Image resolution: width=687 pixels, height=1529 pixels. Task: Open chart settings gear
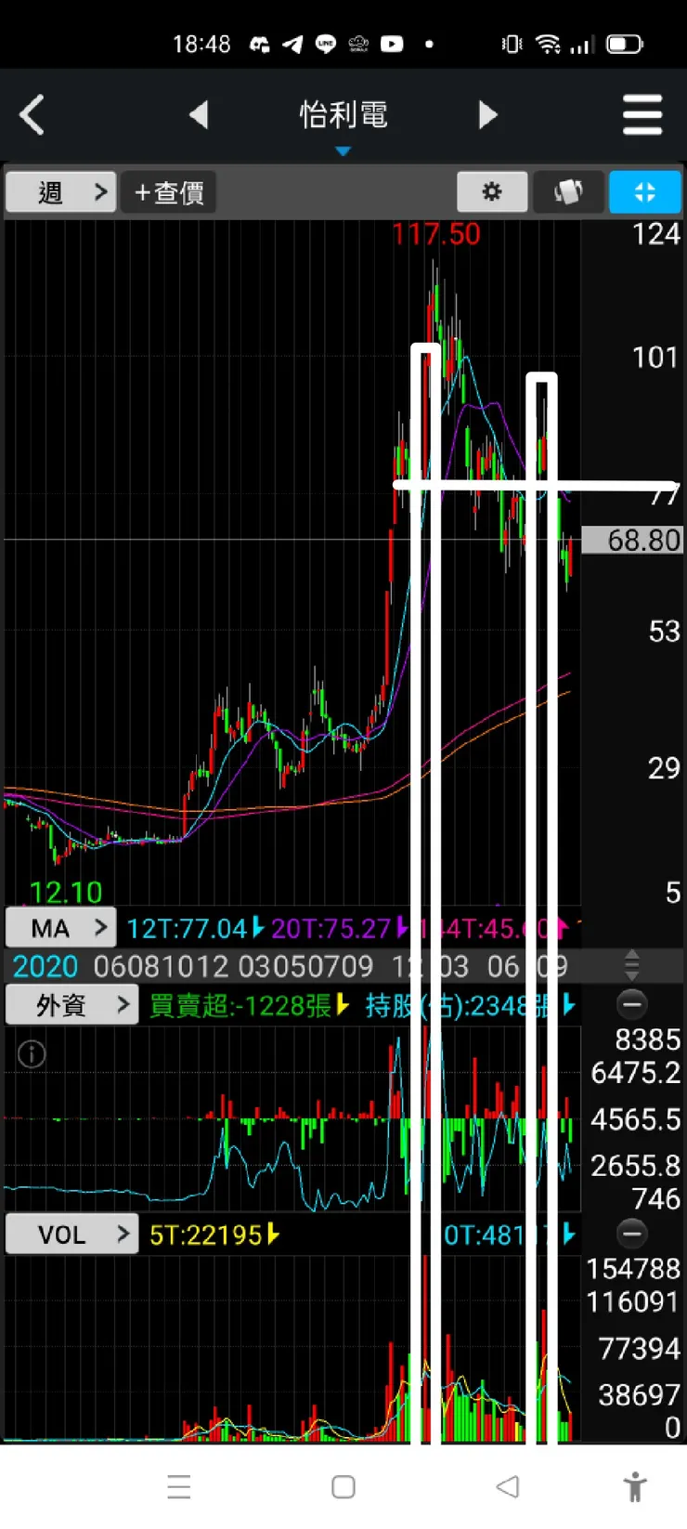click(492, 192)
